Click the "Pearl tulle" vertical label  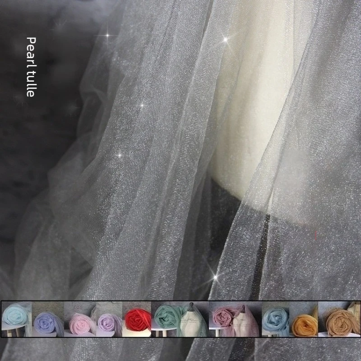(x=31, y=67)
